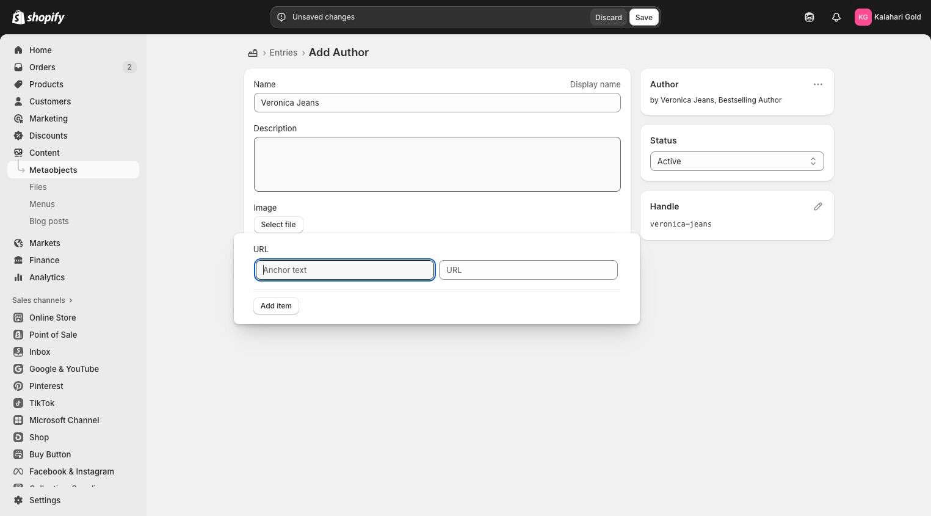
Task: Go to Orders in the sidebar
Action: coord(42,67)
